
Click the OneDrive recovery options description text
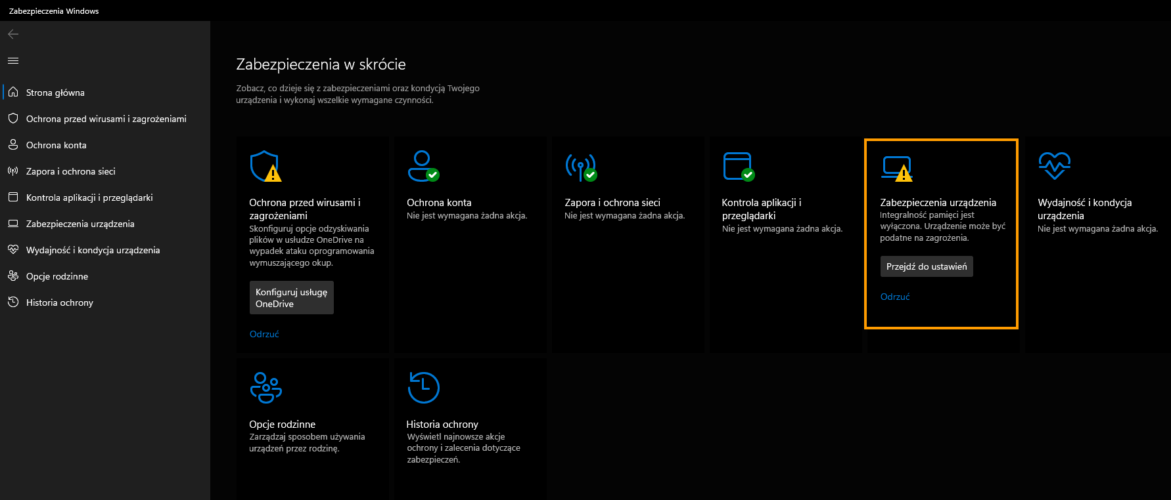click(x=311, y=245)
